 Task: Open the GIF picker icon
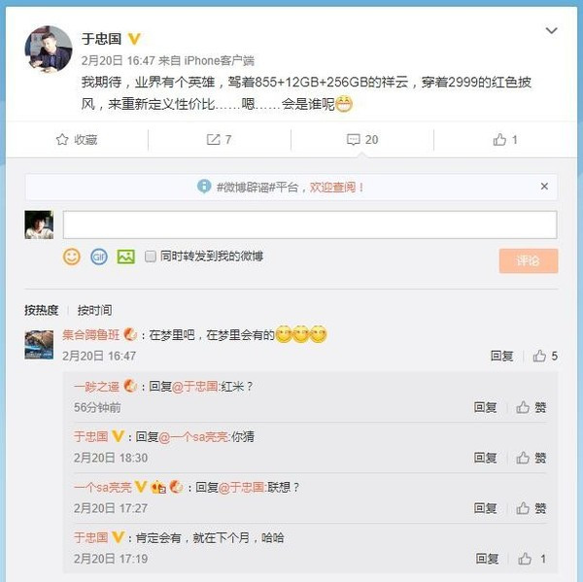tap(98, 257)
